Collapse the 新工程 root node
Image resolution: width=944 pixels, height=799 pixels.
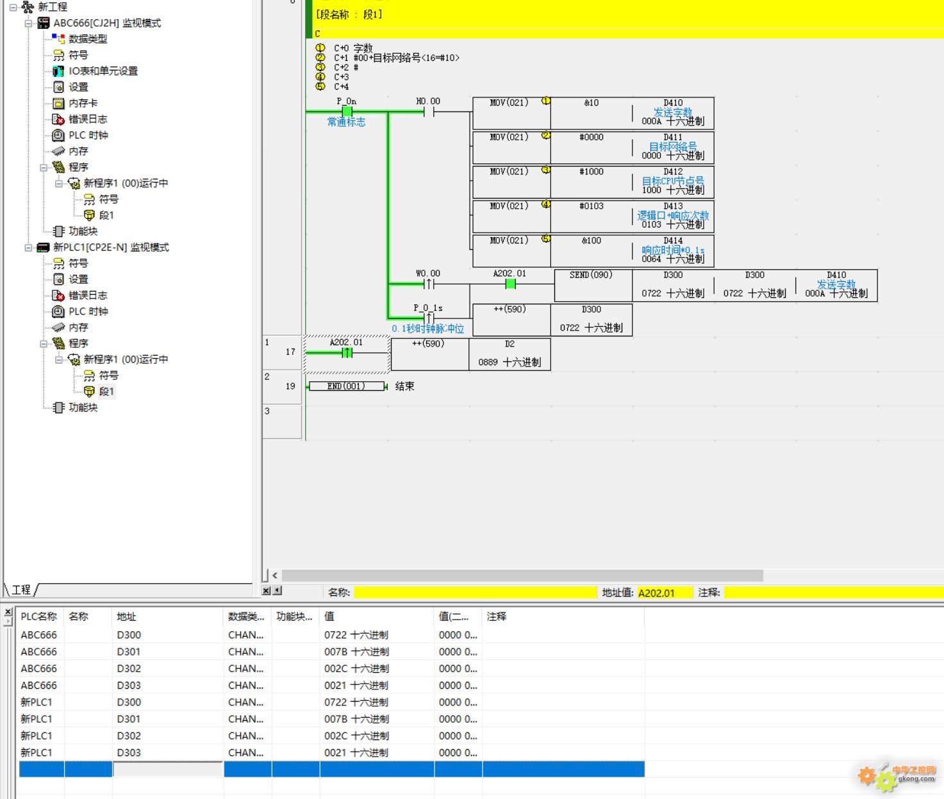(13, 7)
